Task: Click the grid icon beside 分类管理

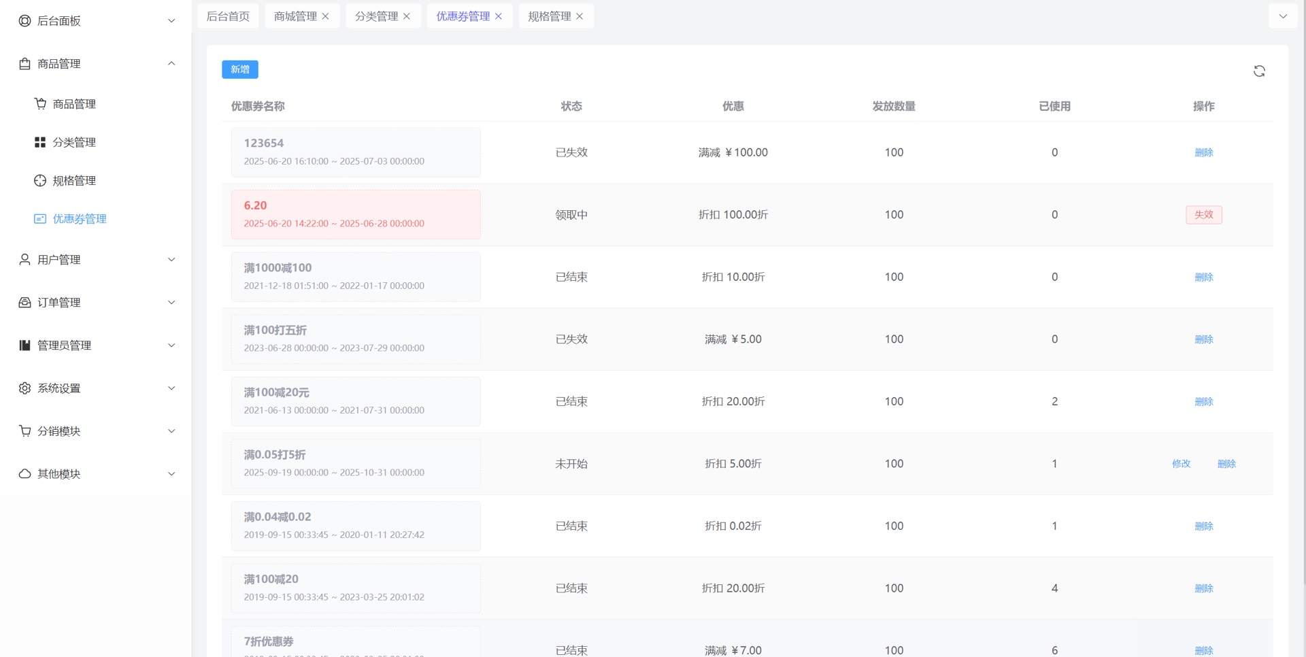Action: click(x=40, y=142)
